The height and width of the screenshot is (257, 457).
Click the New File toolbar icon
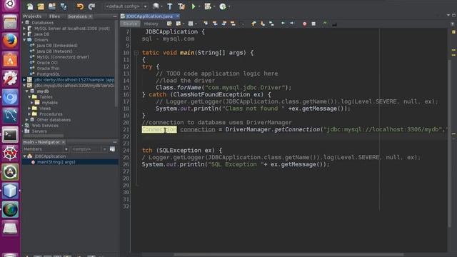click(x=30, y=6)
